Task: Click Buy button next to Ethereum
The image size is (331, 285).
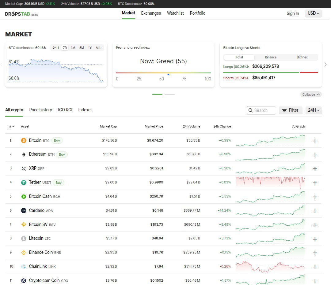Action: (x=62, y=154)
